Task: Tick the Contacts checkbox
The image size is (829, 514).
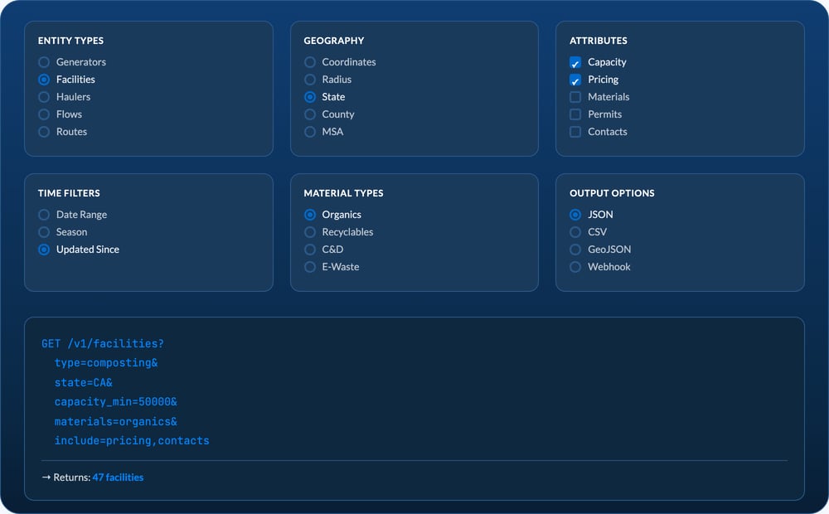Action: point(575,132)
